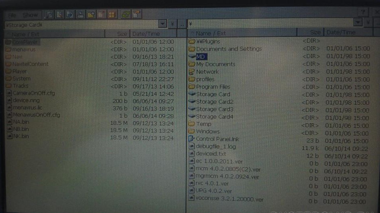This screenshot has width=380, height=213.
Task: Click the file icon beside NK.bin
Action: tap(10, 136)
